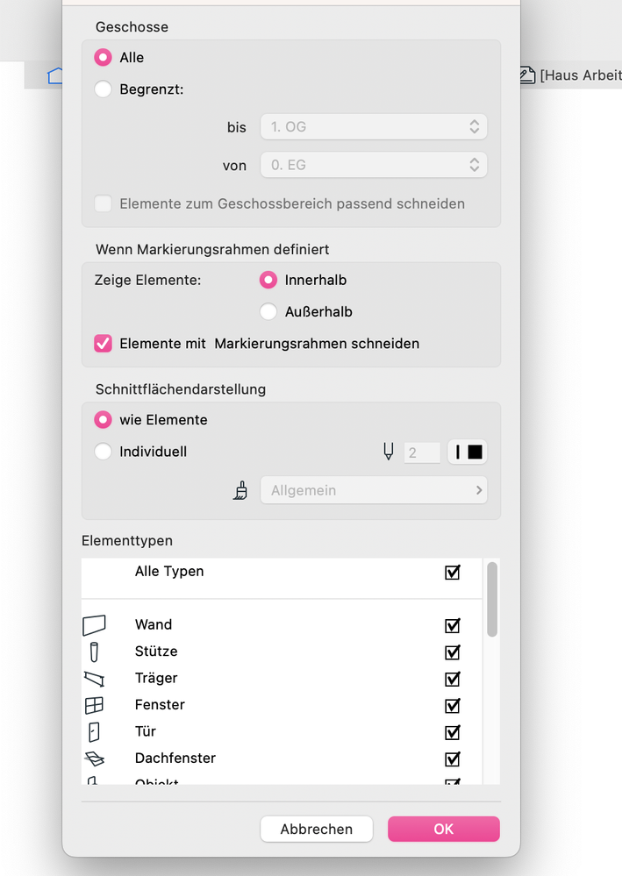Click the brush icon beside Allgemein

point(240,491)
